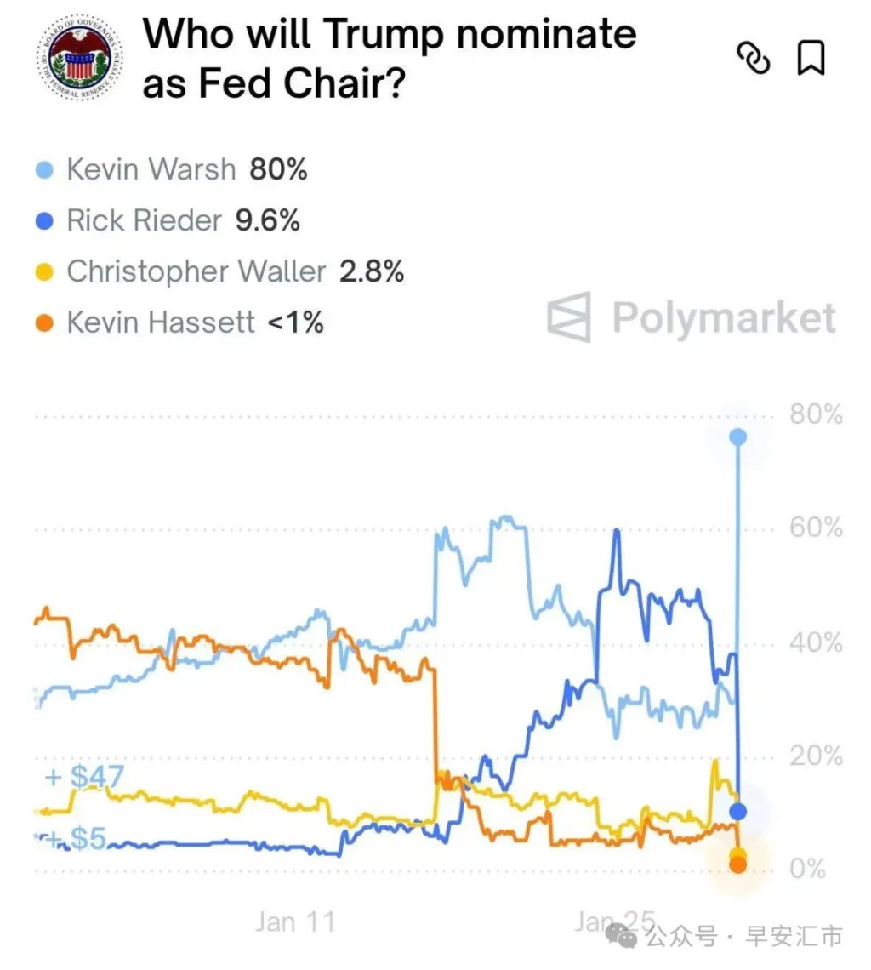Select Kevin Warsh 80% legend entry

point(186,169)
